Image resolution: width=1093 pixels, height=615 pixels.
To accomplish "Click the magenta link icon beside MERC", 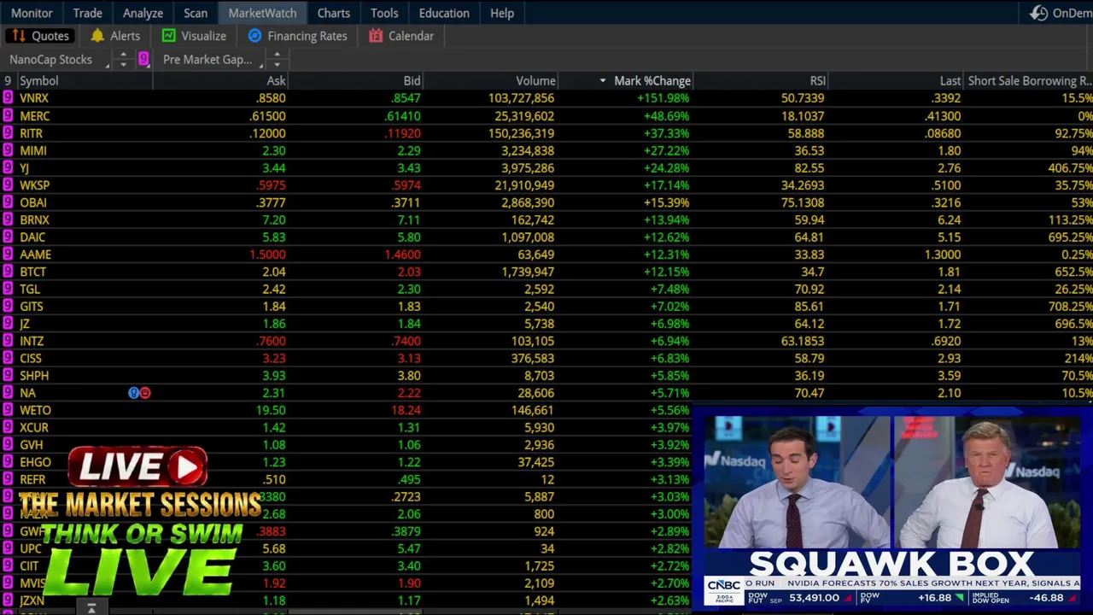I will [x=8, y=115].
